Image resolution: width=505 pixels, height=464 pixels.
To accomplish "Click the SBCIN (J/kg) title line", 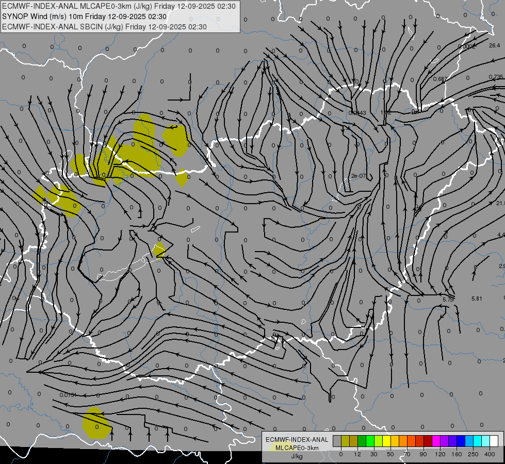I will coord(104,27).
